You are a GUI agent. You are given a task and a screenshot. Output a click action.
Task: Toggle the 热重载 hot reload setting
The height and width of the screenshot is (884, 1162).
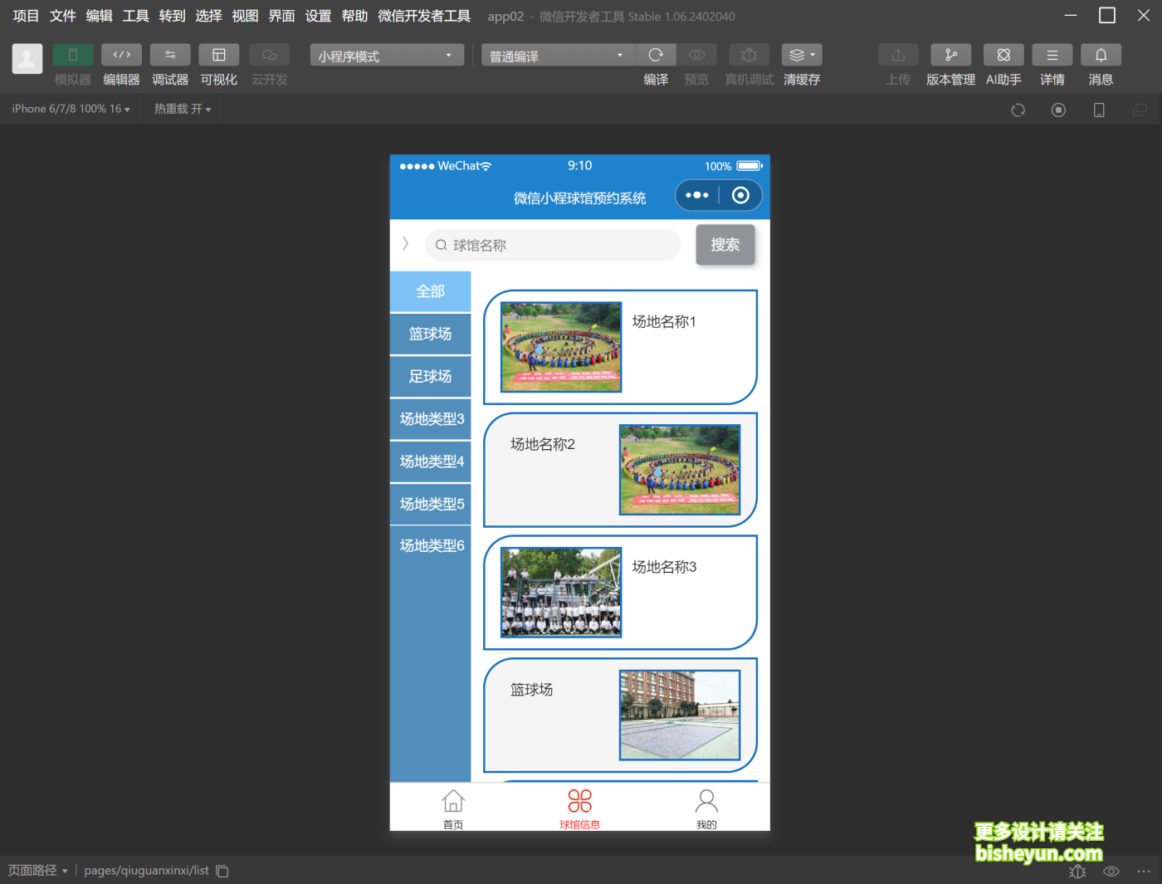coord(182,109)
